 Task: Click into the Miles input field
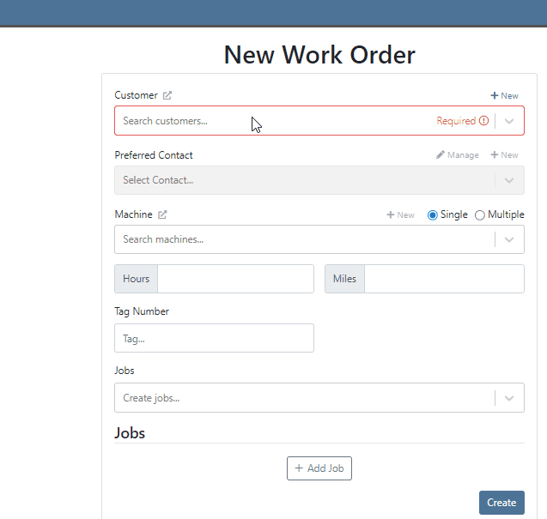coord(444,279)
